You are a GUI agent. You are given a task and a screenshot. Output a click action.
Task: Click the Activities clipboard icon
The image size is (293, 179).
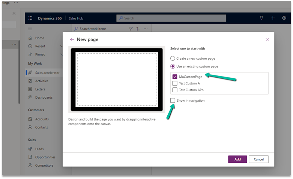30,81
